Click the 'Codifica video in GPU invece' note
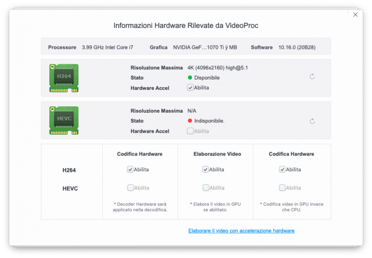 click(292, 207)
